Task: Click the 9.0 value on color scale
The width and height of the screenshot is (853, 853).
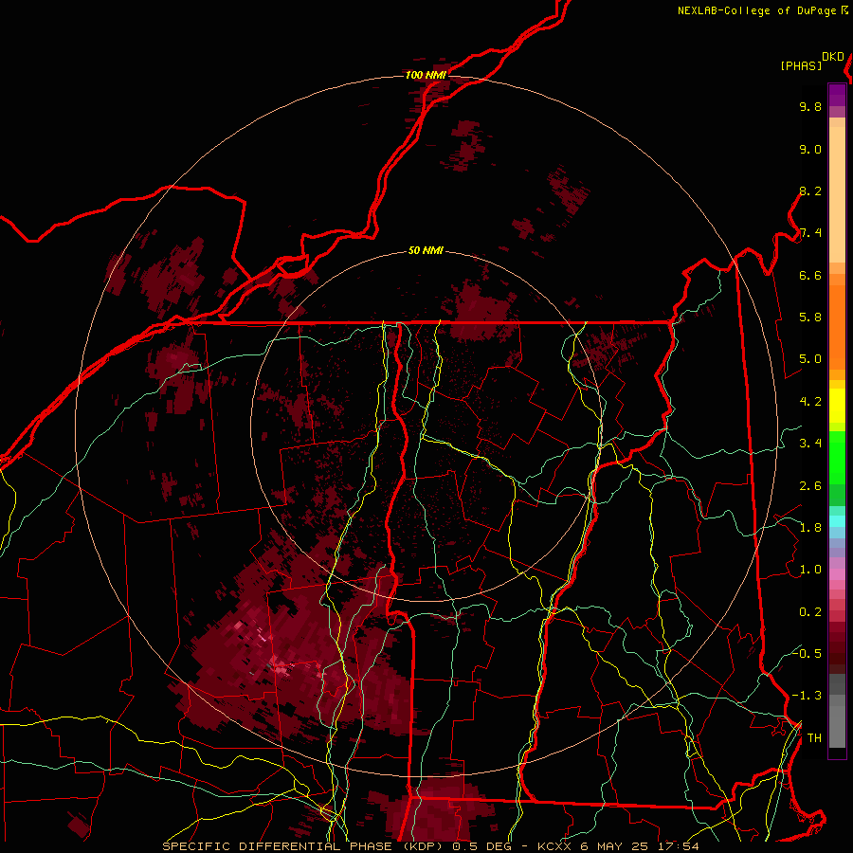Action: point(810,149)
